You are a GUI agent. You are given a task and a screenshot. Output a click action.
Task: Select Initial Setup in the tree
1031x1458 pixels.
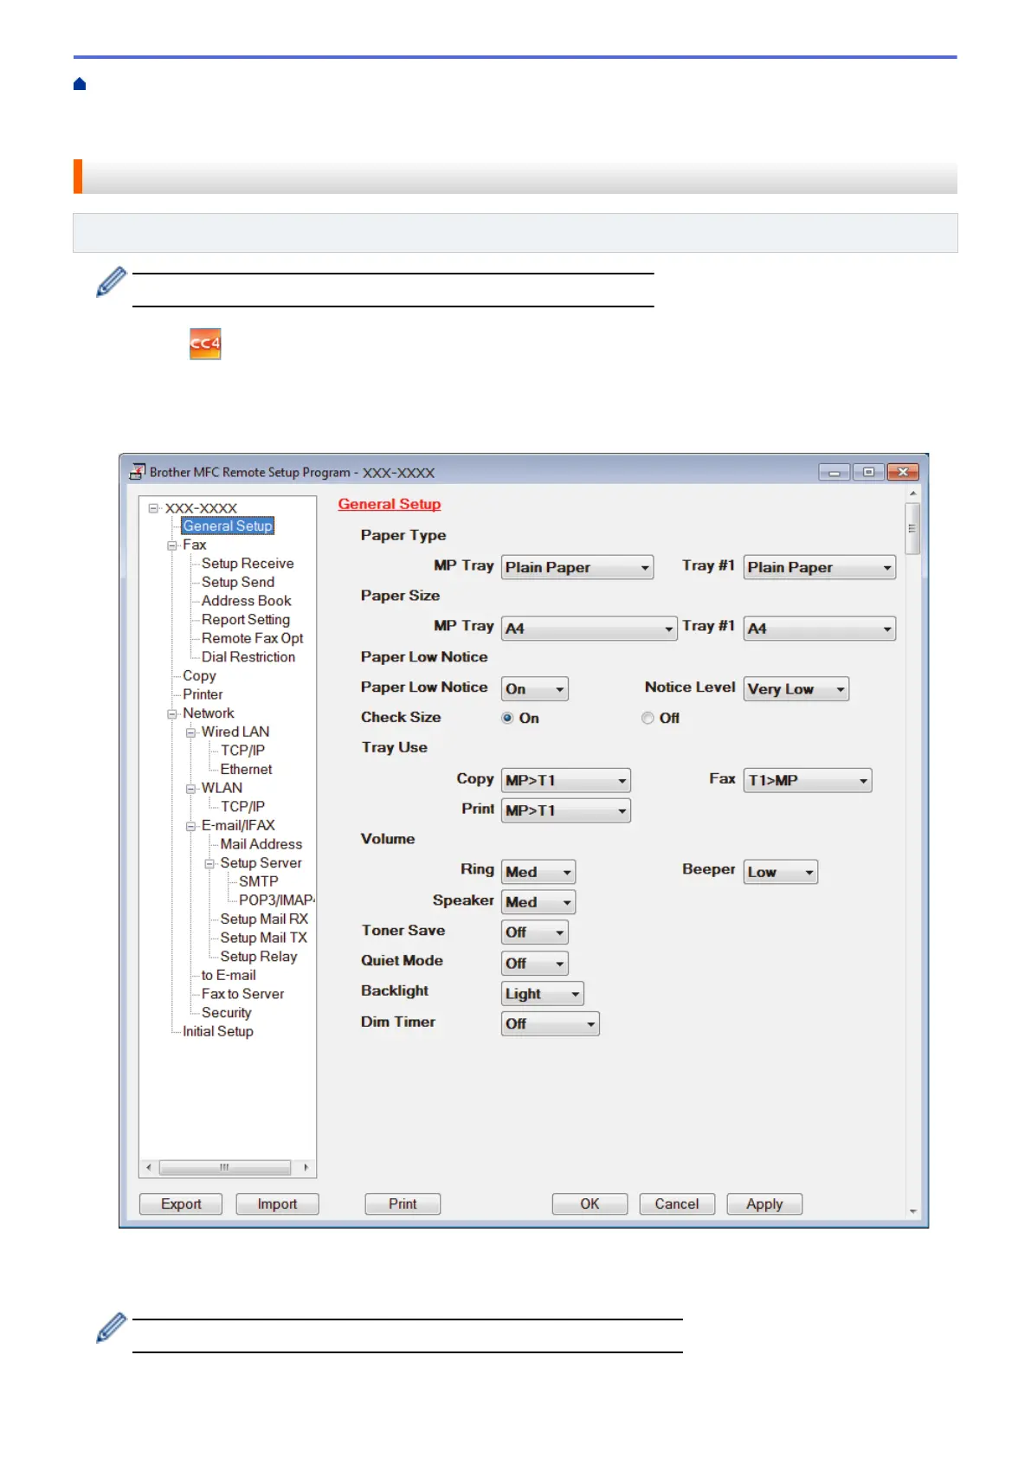coord(218,1032)
